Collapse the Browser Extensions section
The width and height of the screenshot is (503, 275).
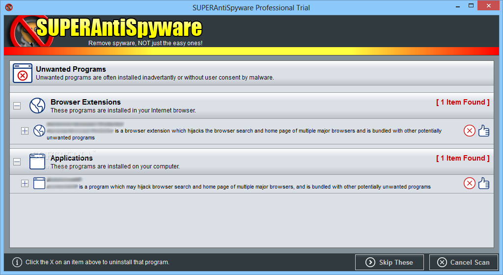[17, 106]
